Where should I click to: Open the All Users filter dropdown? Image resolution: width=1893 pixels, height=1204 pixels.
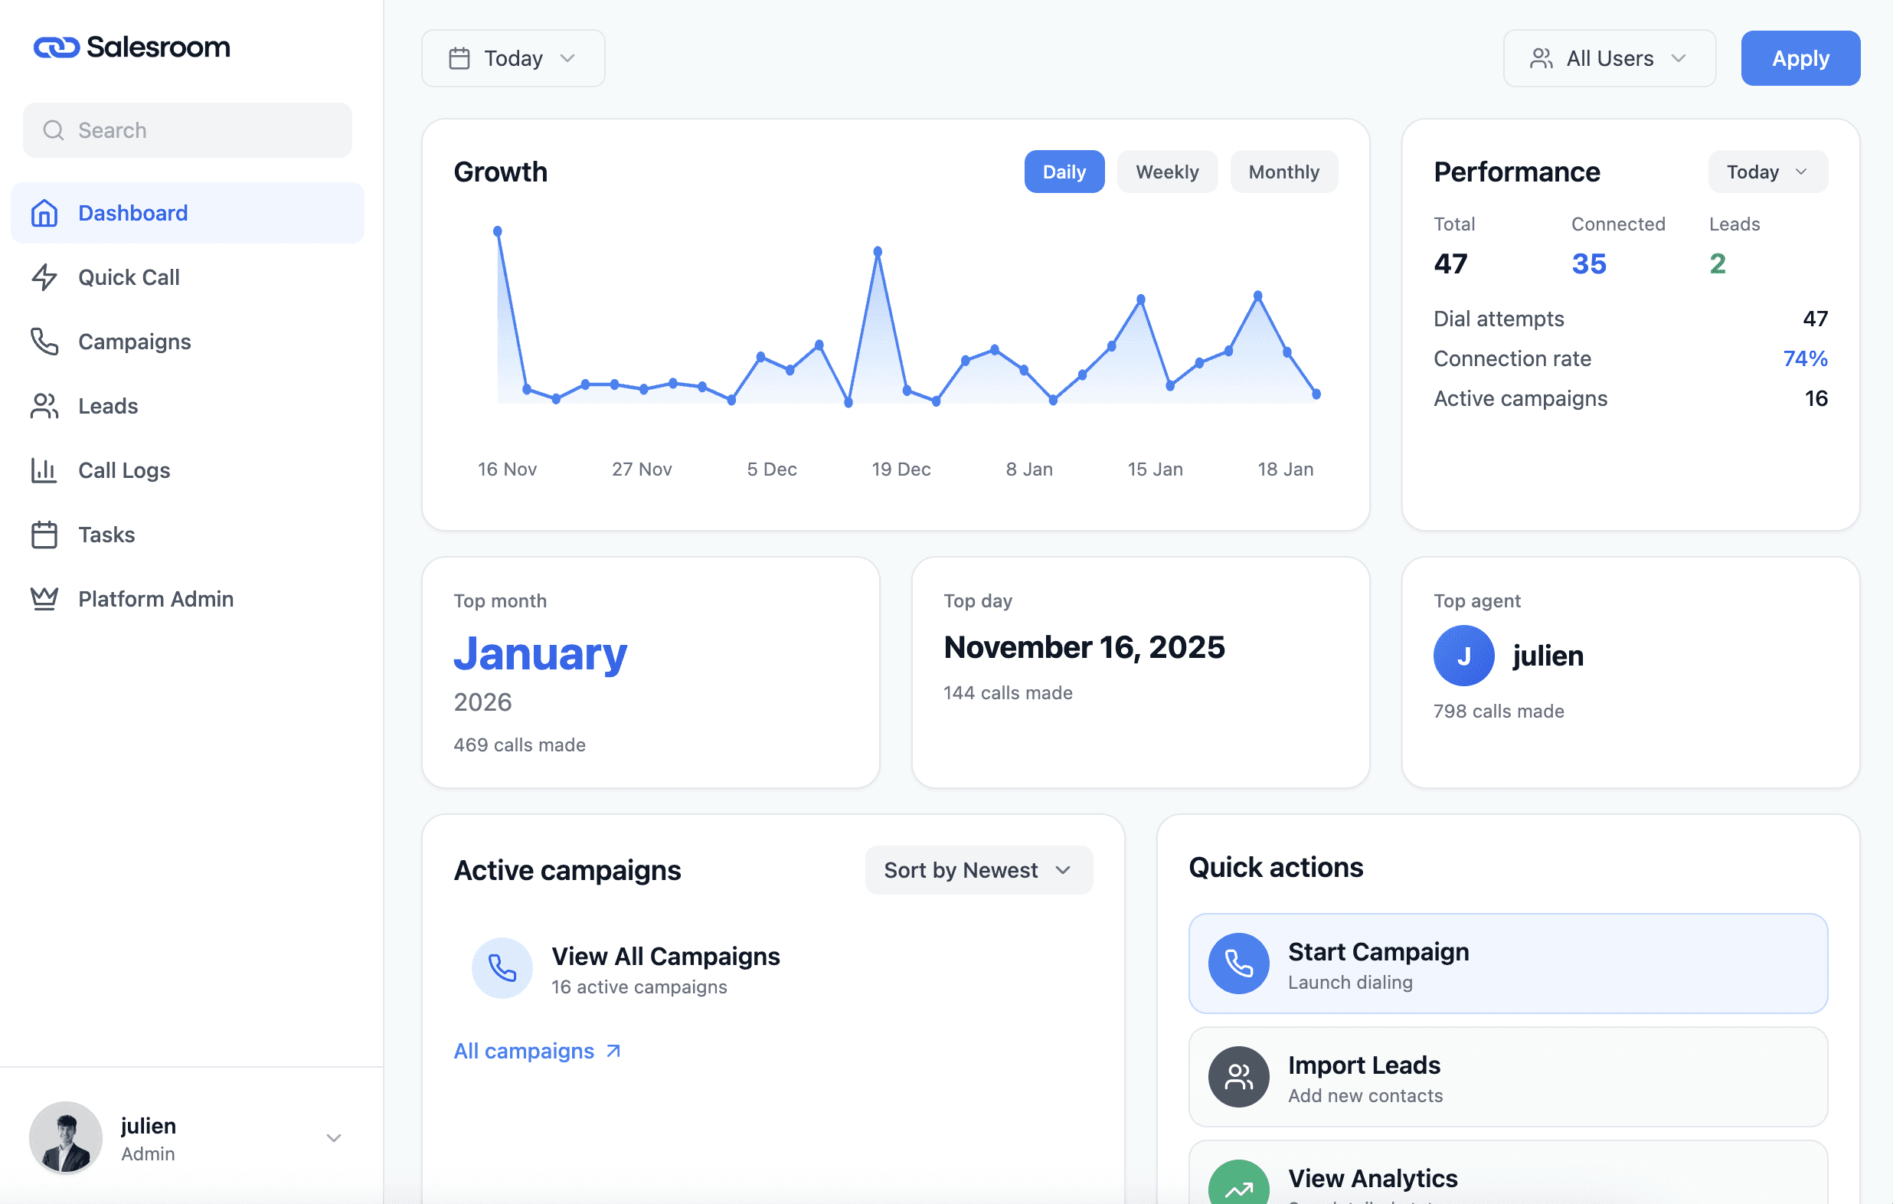pyautogui.click(x=1609, y=57)
